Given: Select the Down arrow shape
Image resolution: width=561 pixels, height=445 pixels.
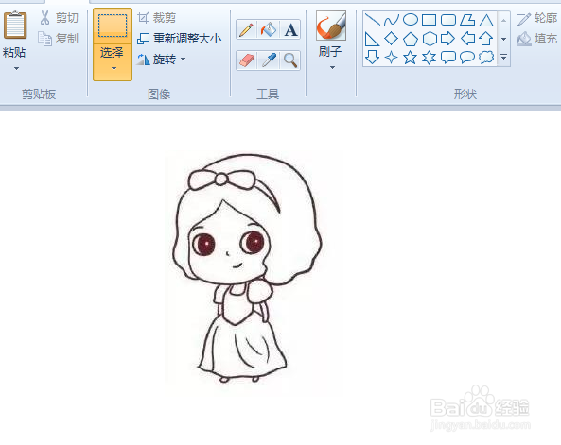Looking at the screenshot, I should tap(372, 58).
